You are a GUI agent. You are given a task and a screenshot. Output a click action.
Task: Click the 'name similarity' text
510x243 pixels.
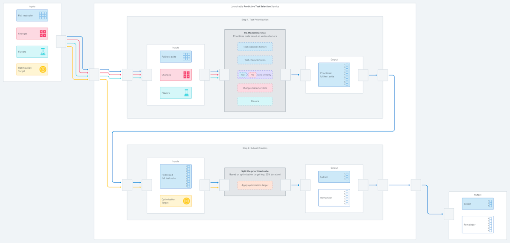(x=264, y=75)
